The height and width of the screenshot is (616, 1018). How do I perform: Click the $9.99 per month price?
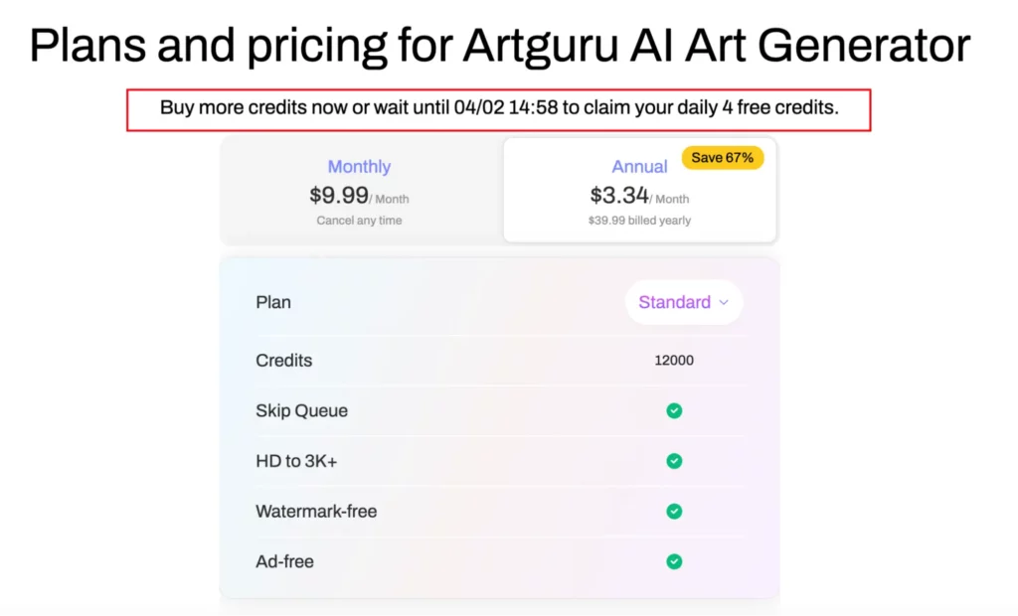click(338, 195)
